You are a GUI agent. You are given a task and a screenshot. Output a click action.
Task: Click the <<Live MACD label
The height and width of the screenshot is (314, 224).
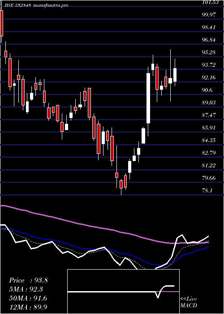[189, 302]
